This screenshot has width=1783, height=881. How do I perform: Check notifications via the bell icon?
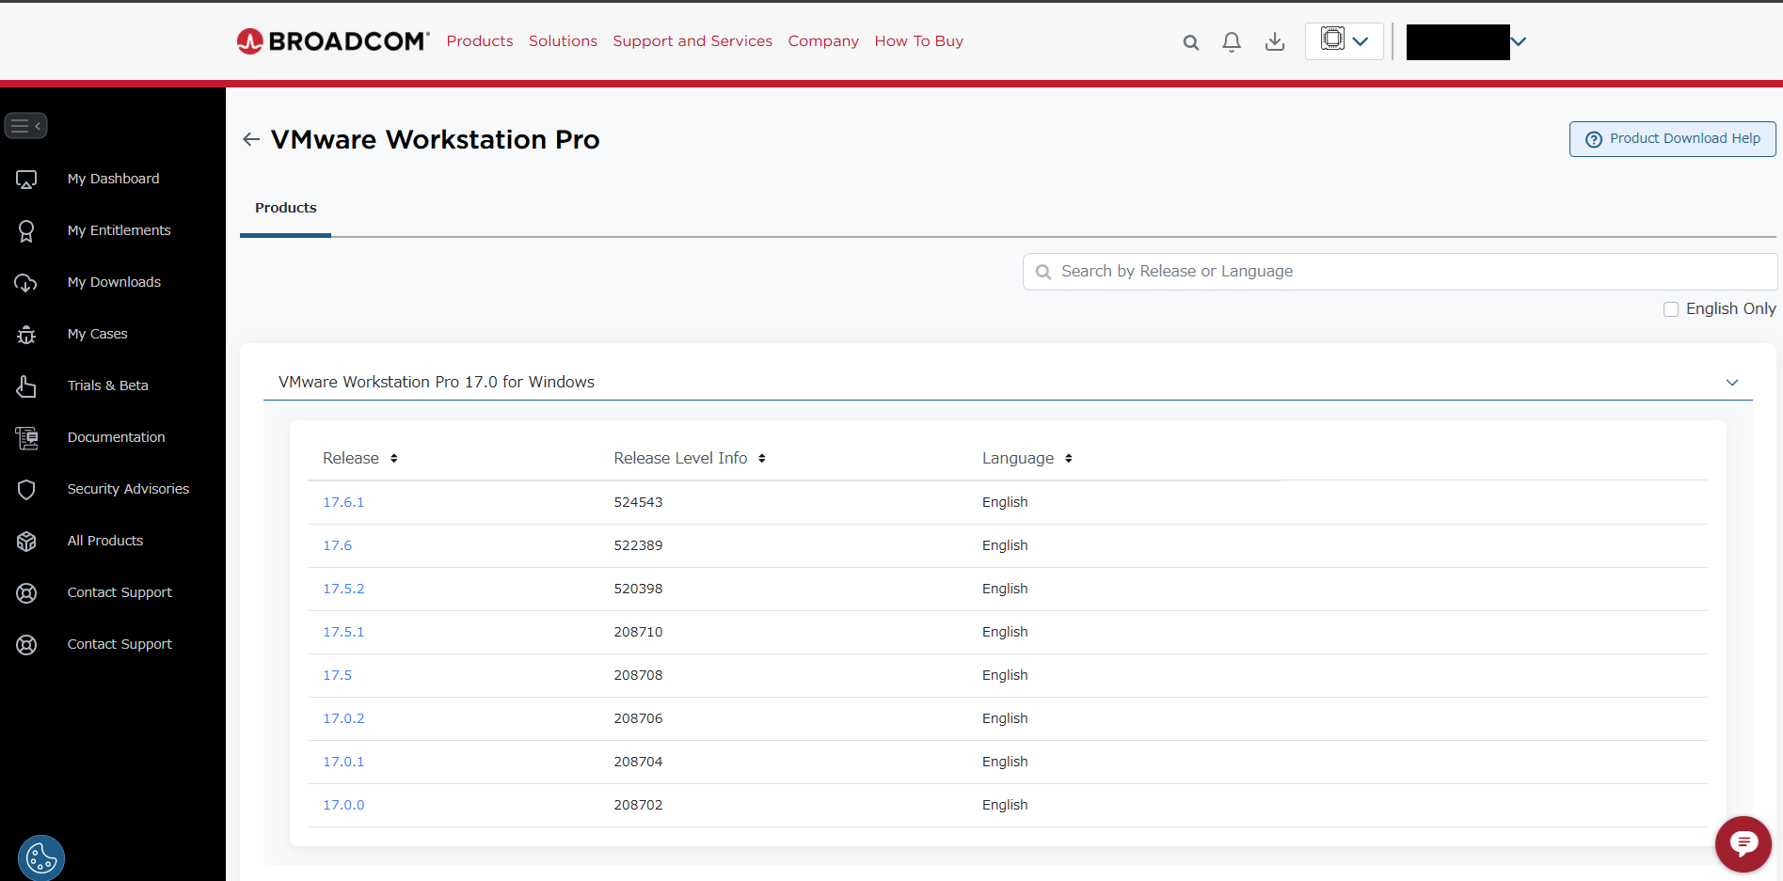1231,41
